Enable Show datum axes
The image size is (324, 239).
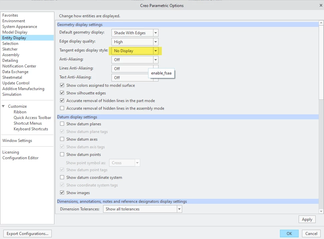[62, 139]
